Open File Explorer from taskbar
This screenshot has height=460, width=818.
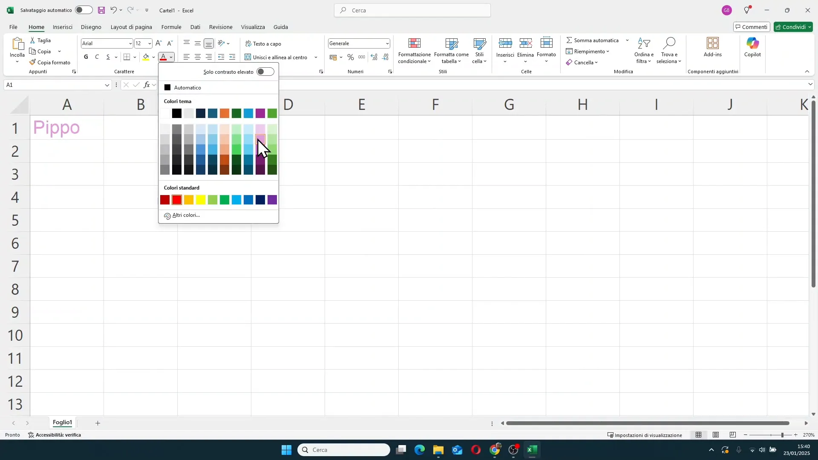pos(438,450)
